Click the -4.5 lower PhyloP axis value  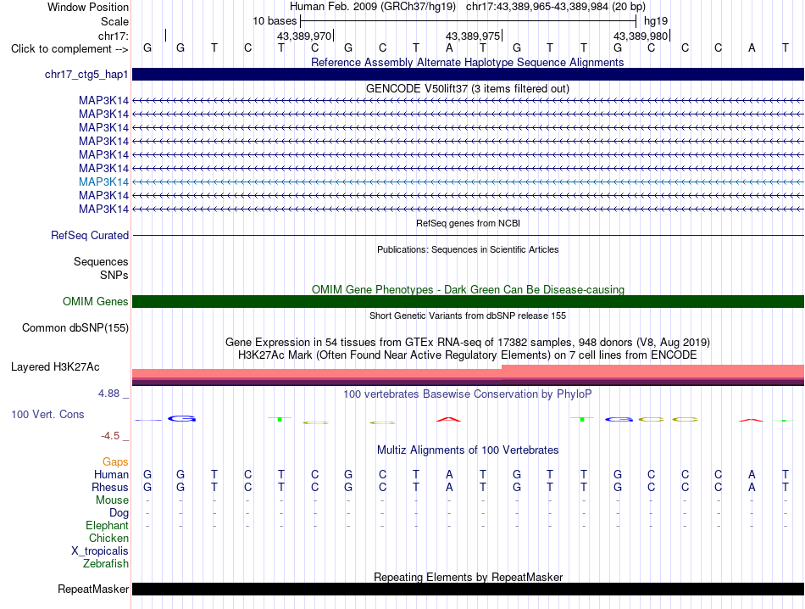(110, 436)
